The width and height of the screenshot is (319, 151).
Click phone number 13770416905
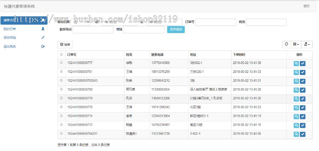(161, 63)
